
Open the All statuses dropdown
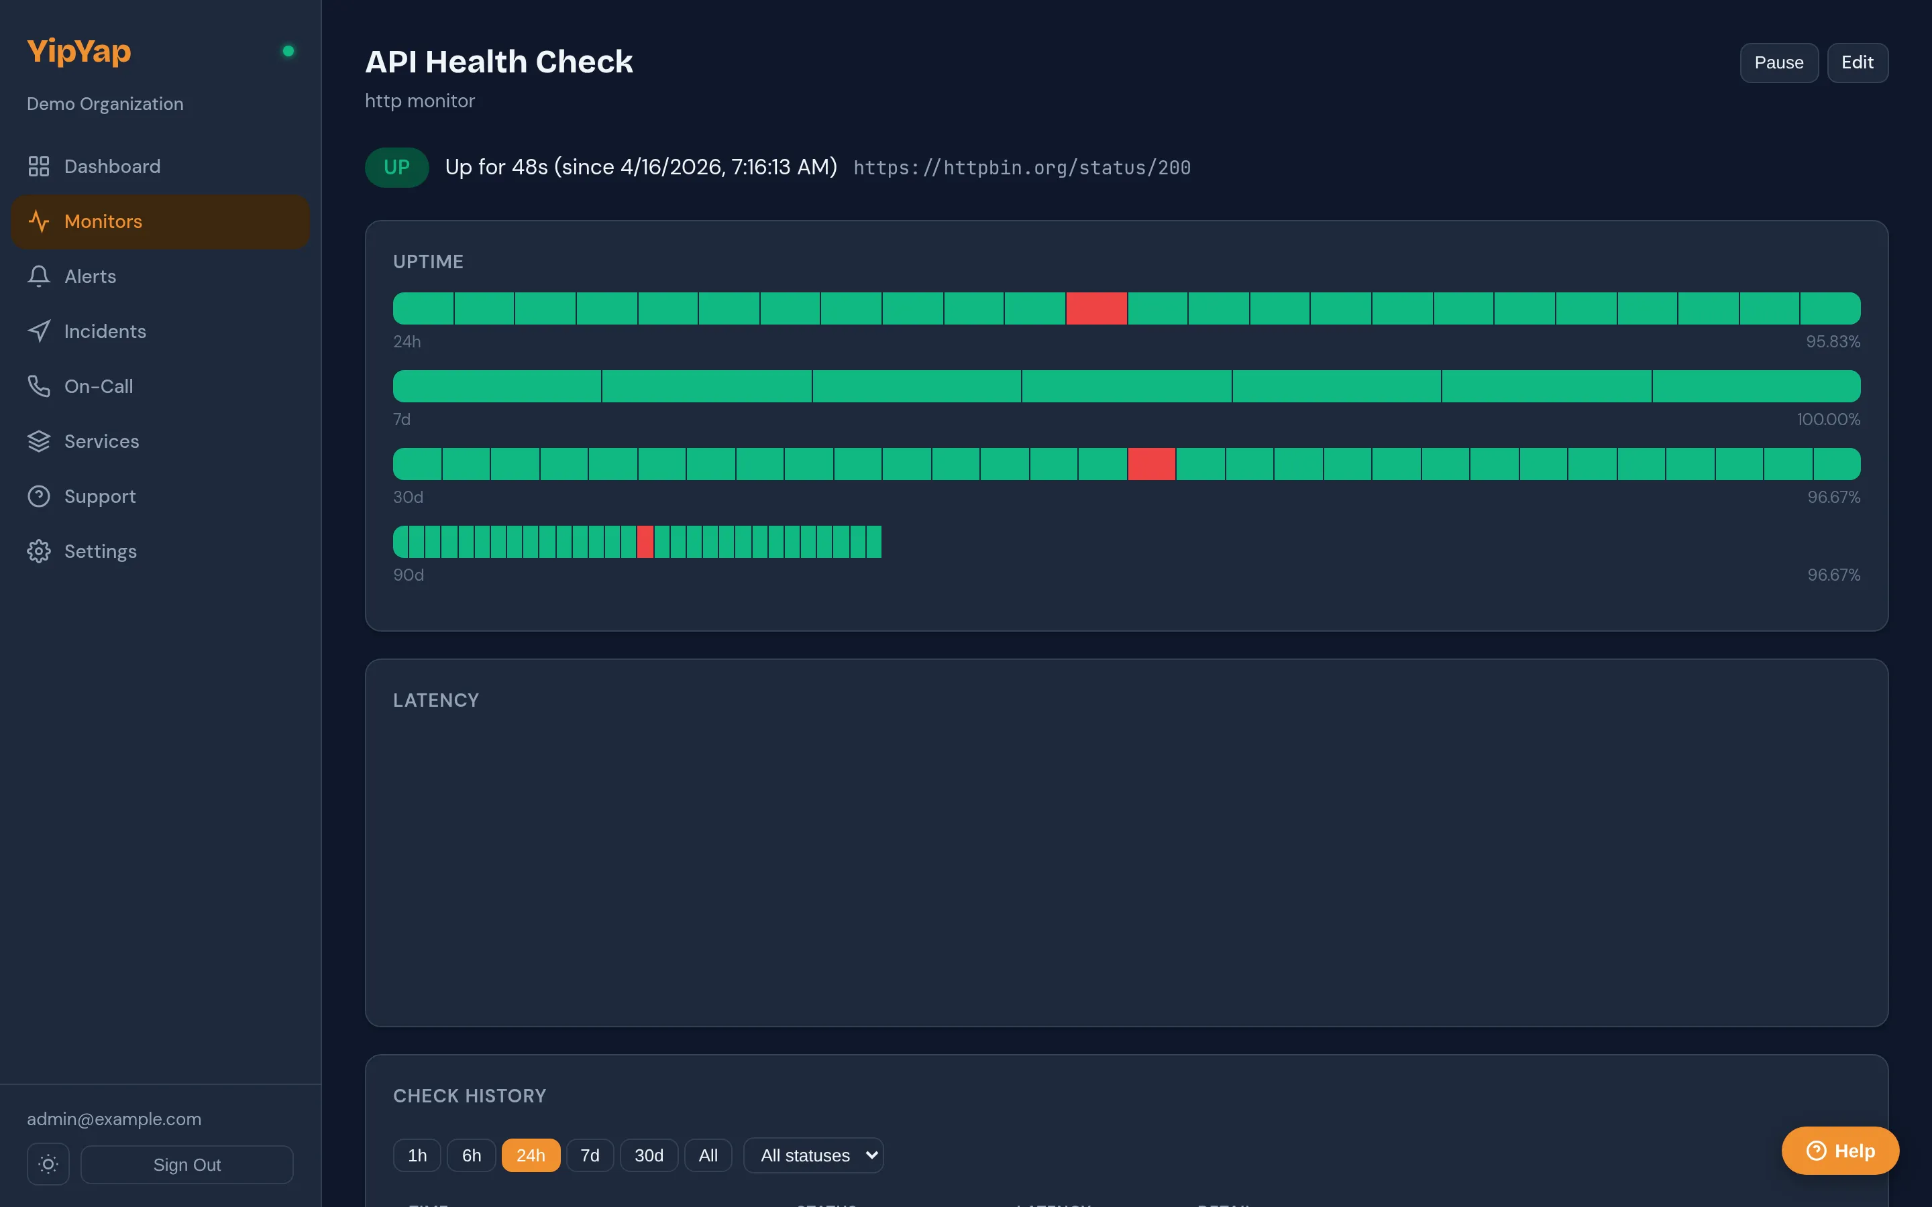tap(814, 1154)
